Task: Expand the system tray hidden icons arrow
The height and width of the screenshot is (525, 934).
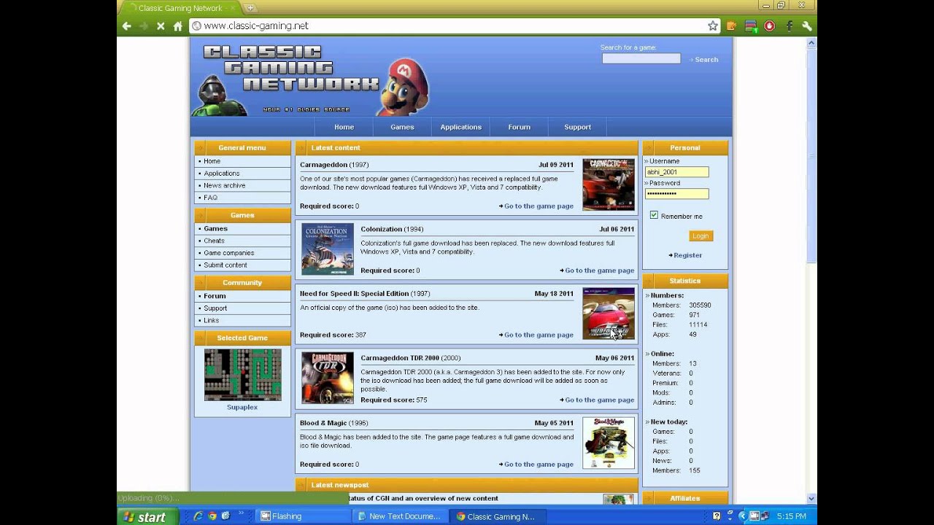Action: pos(742,516)
